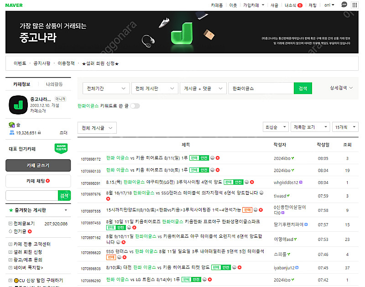Open post 한화 이글스 vs LG 트윈스 8/14(수) 1루
The height and width of the screenshot is (287, 365).
(x=143, y=279)
